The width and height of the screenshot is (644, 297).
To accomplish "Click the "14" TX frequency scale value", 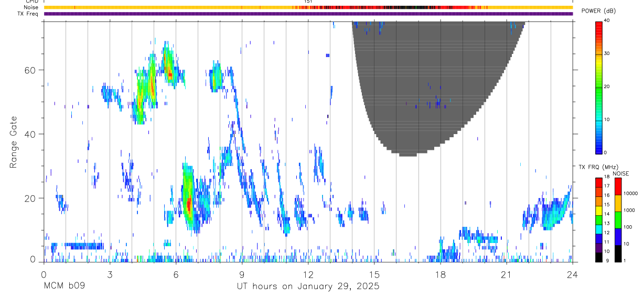I will click(x=607, y=214).
